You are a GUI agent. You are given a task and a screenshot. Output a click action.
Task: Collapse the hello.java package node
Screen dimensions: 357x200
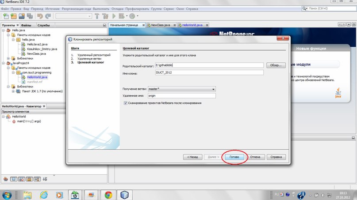coord(13,40)
